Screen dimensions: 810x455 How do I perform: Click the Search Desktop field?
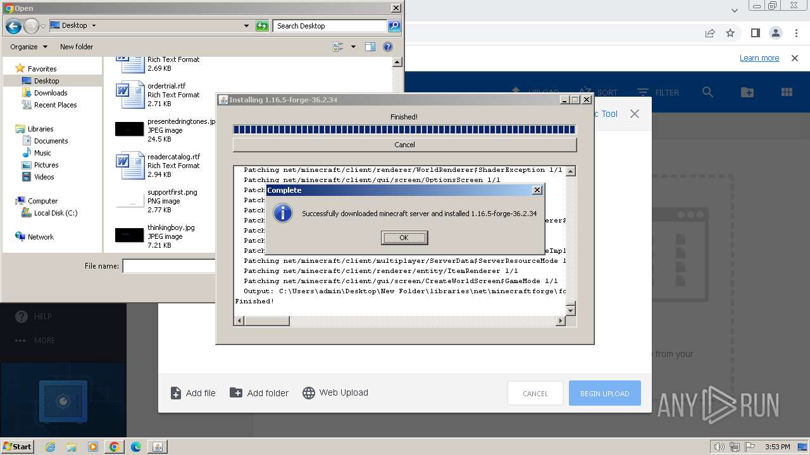330,26
